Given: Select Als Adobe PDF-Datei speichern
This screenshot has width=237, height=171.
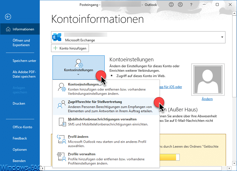Looking at the screenshot, I should [x=24, y=74].
